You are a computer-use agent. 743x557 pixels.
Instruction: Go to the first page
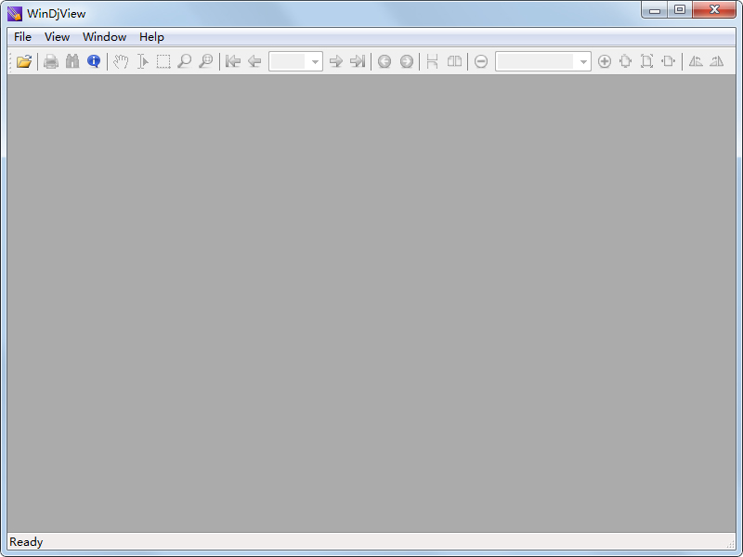coord(233,61)
